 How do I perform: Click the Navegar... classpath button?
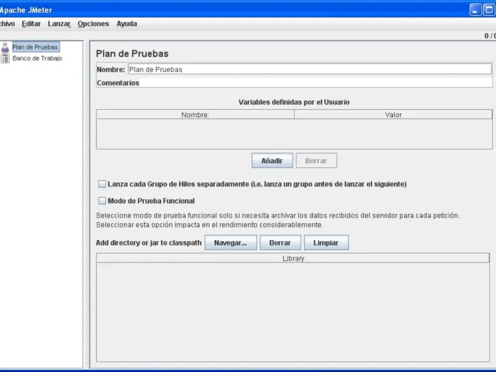(231, 242)
